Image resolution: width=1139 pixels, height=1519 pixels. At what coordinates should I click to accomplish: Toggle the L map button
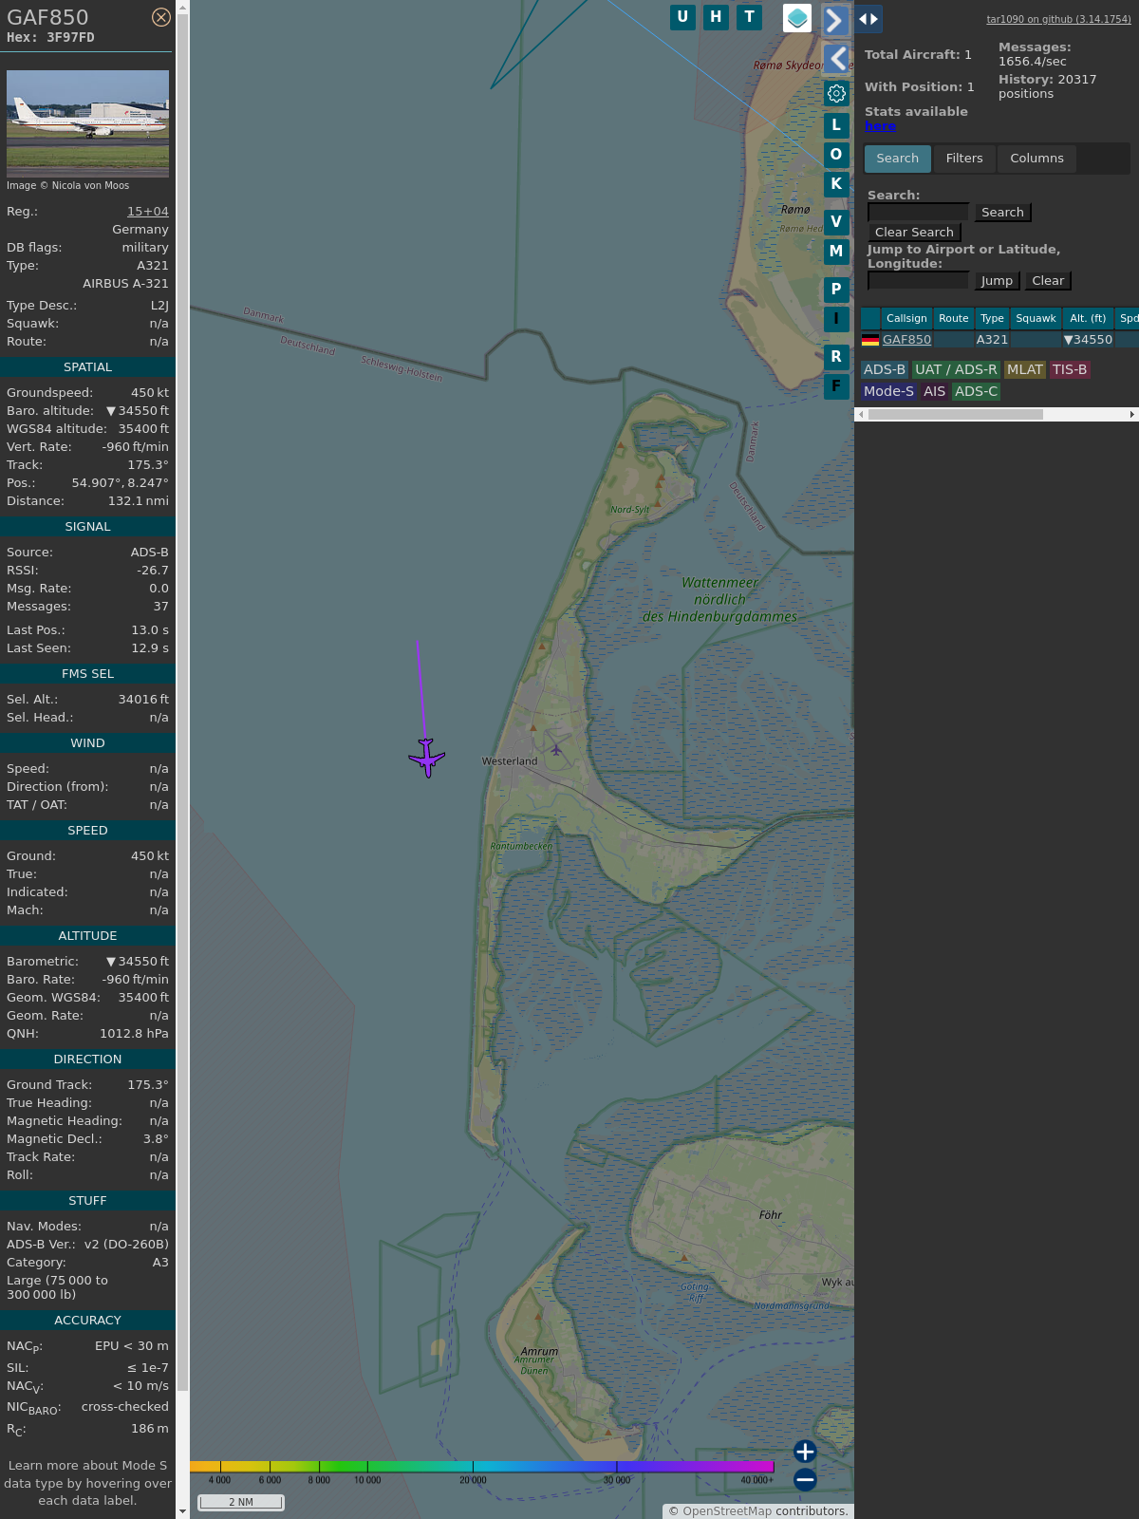point(836,125)
